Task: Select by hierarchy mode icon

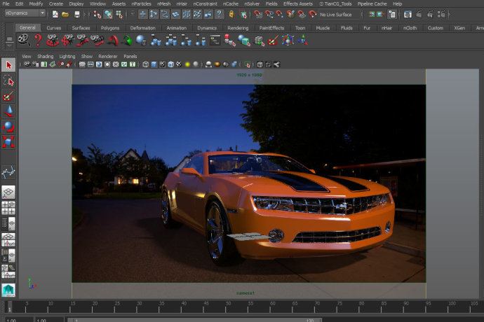Action: click(x=98, y=14)
